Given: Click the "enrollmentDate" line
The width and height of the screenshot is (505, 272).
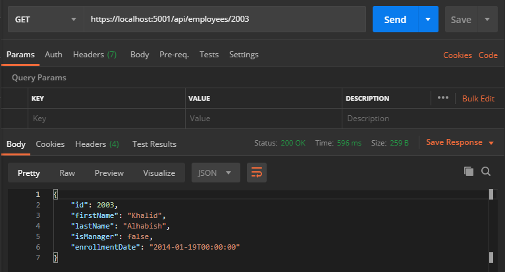Looking at the screenshot, I should pos(155,247).
